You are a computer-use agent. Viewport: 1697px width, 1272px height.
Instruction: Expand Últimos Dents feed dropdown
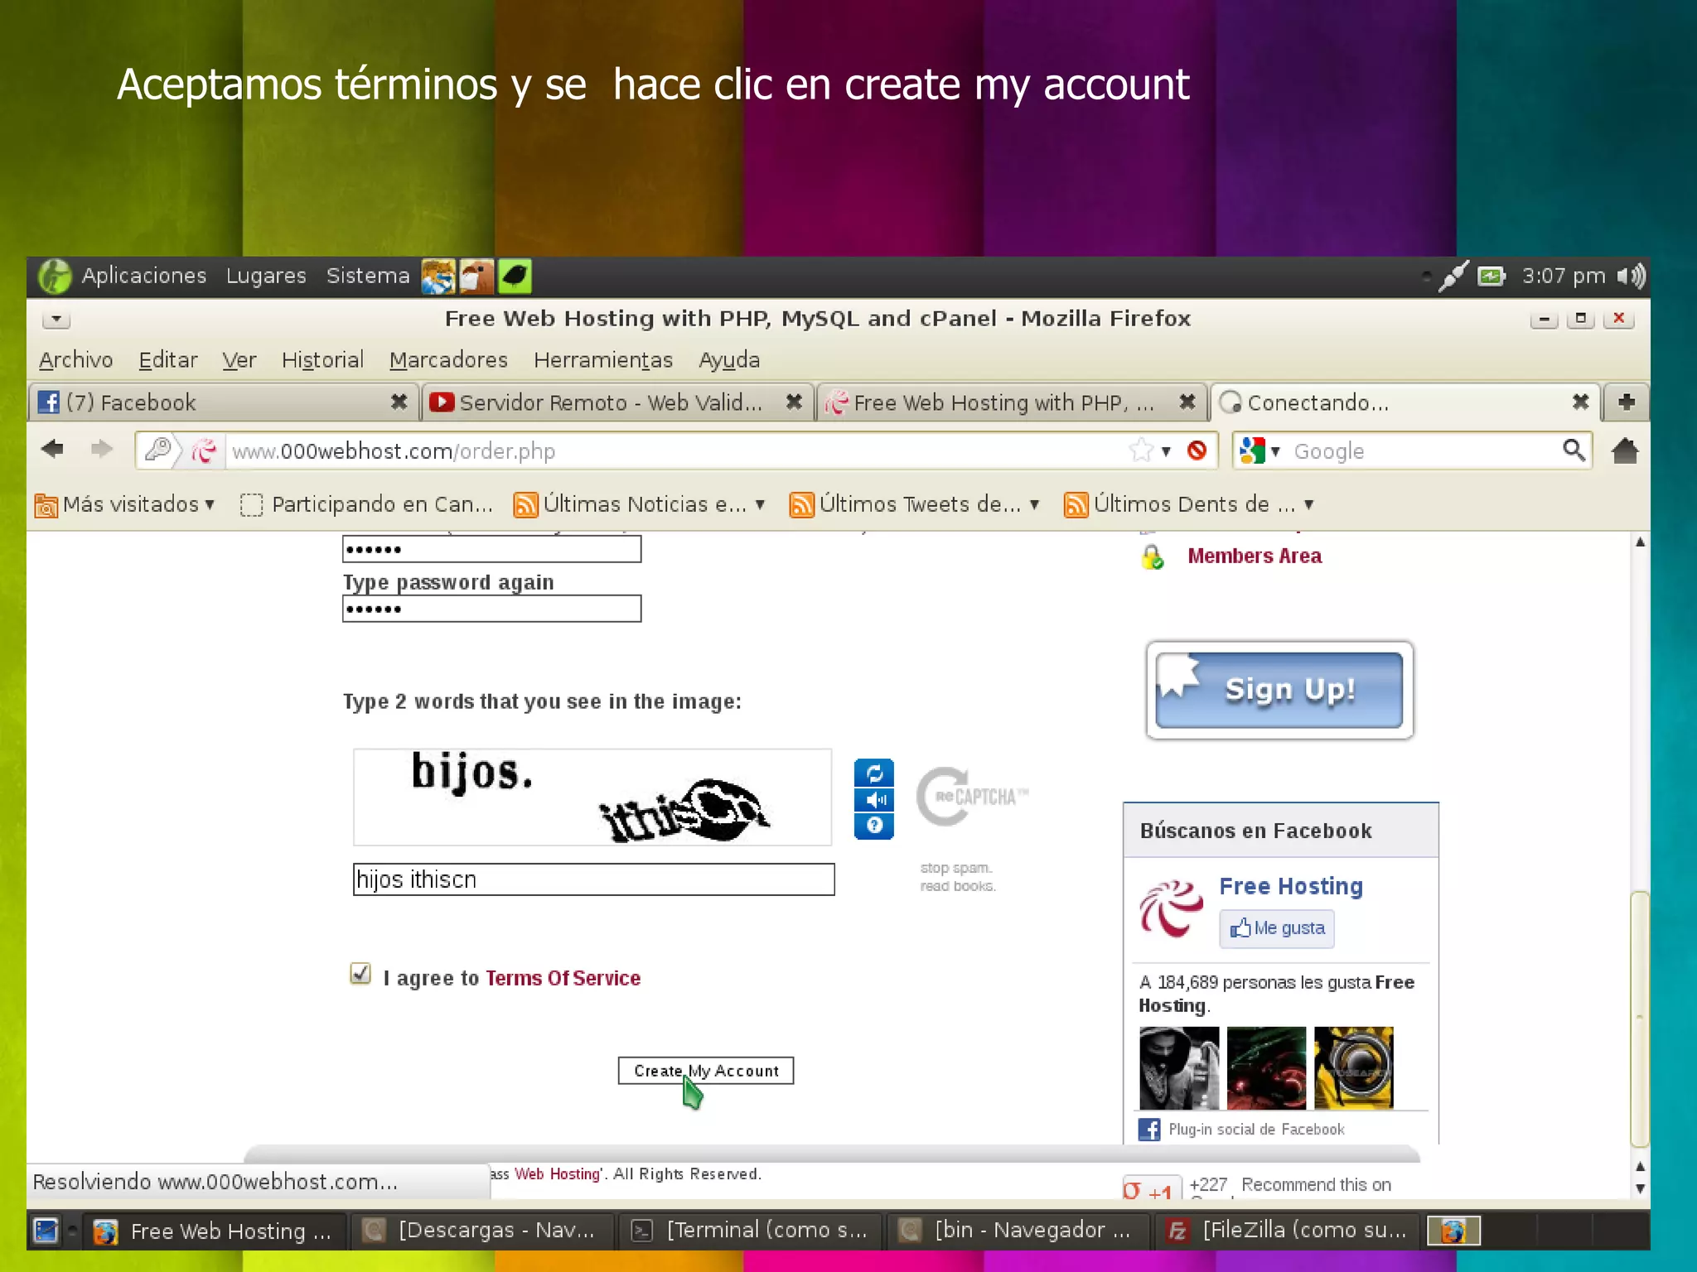pyautogui.click(x=1308, y=504)
